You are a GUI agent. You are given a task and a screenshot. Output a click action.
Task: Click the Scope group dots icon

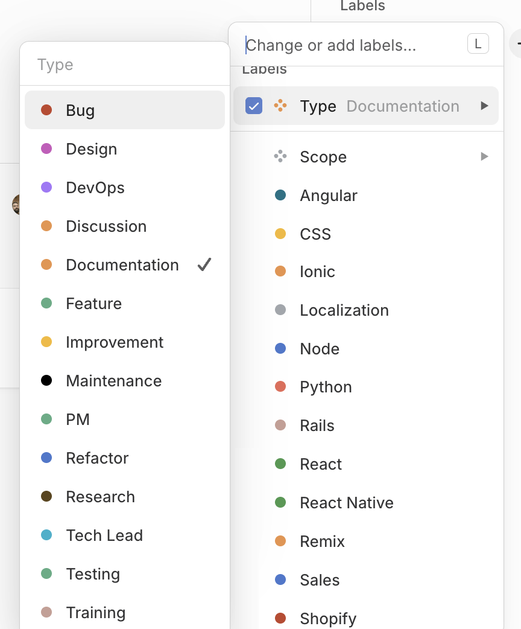(280, 156)
